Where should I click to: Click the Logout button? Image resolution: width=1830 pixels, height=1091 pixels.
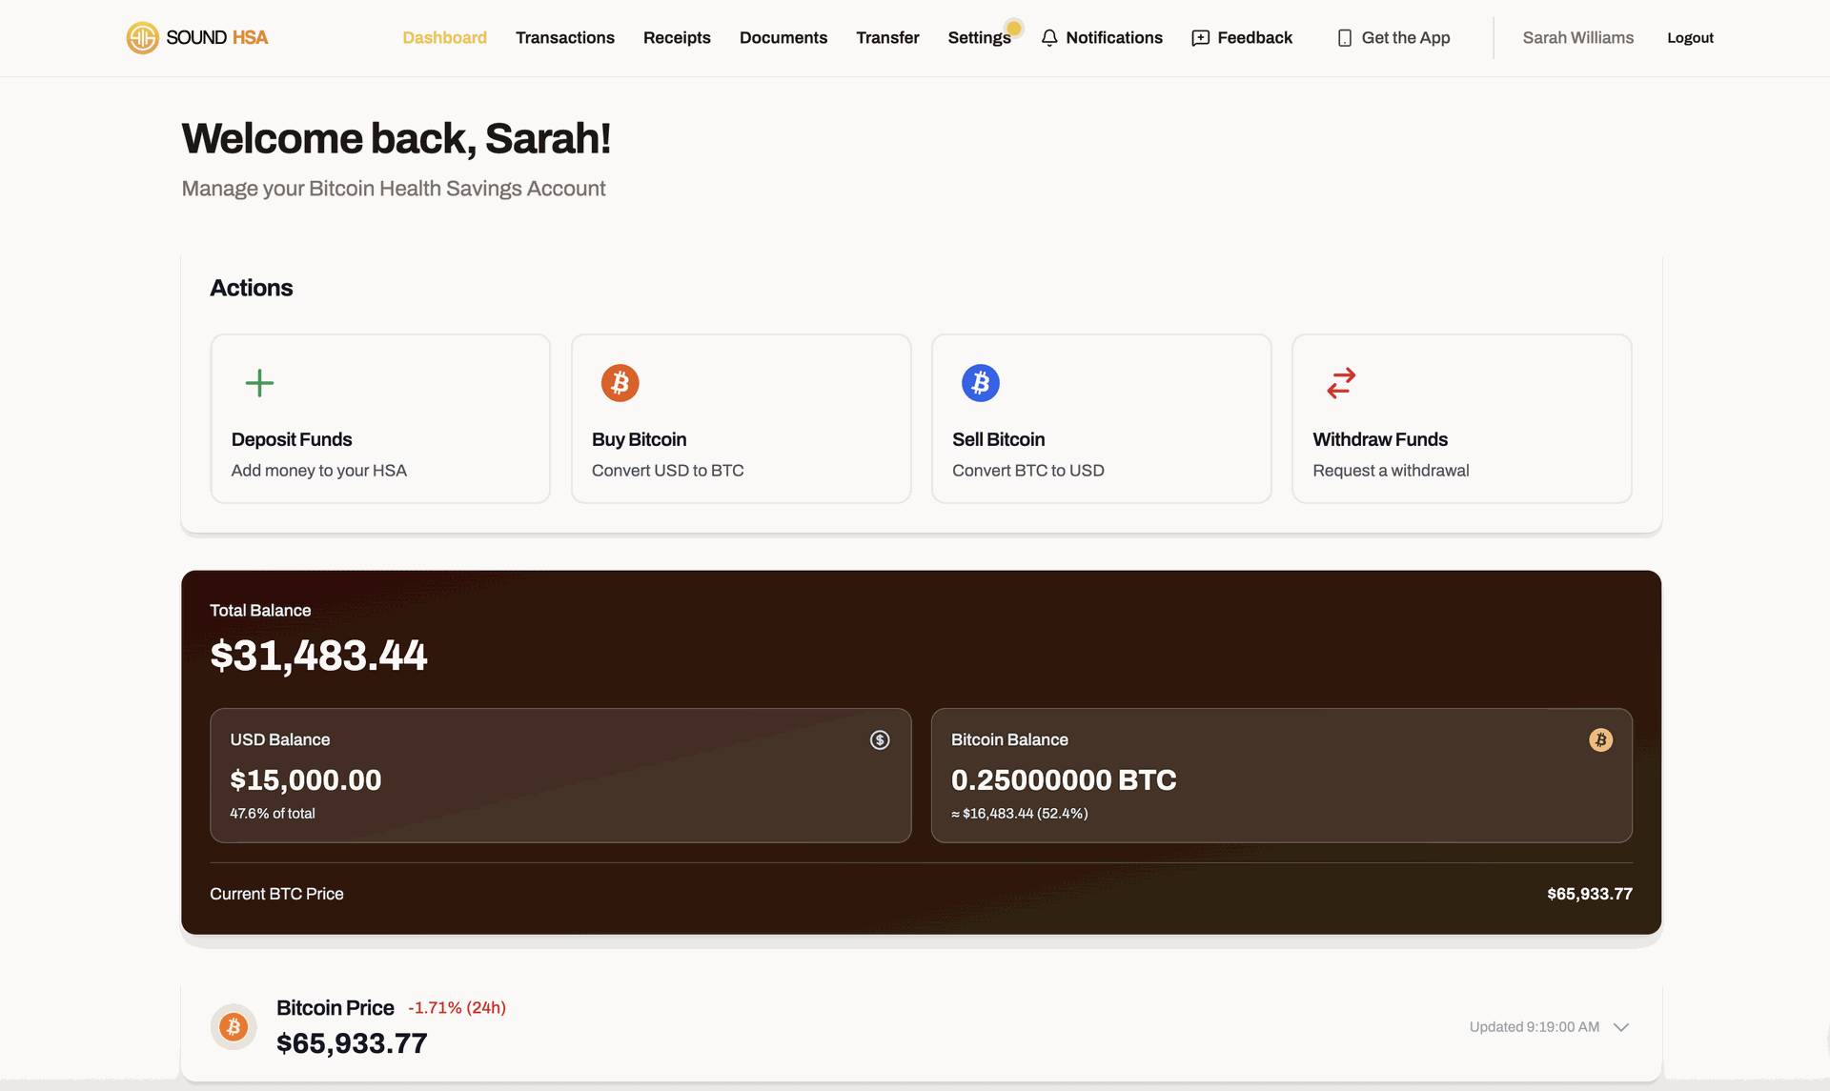click(1690, 37)
